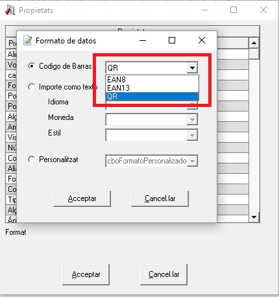Select the Importe como texto radio option
279x297 pixels.
(32, 87)
